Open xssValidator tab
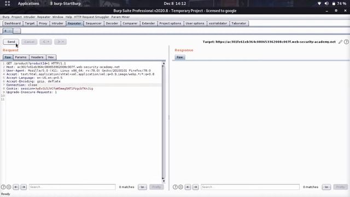Image resolution: width=350 pixels, height=197 pixels. coord(218,24)
